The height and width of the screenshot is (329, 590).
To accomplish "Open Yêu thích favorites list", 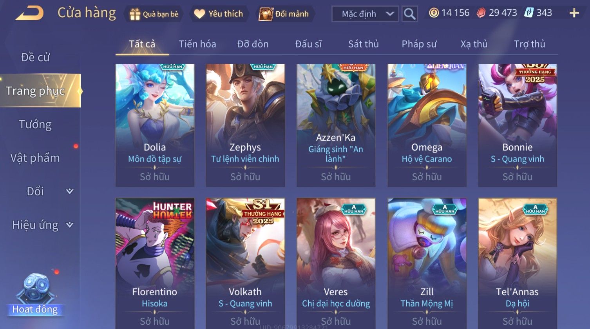I will [219, 14].
